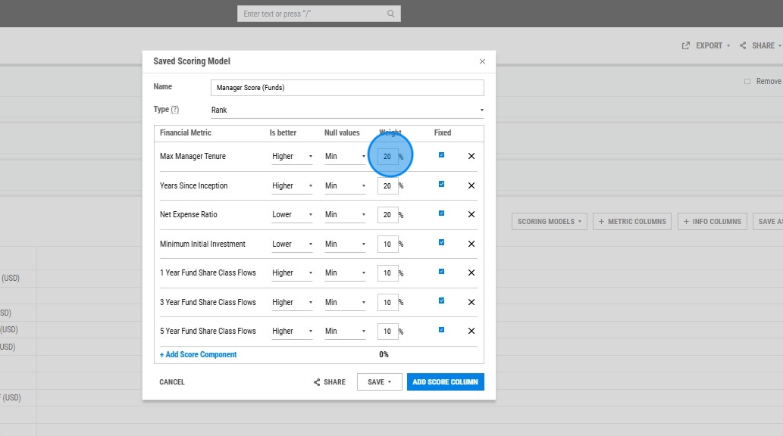The height and width of the screenshot is (436, 783).
Task: Click the search magnifier icon
Action: 390,14
